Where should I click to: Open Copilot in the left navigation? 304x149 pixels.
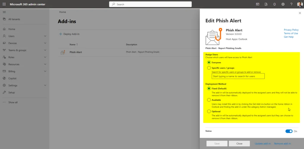point(12,78)
